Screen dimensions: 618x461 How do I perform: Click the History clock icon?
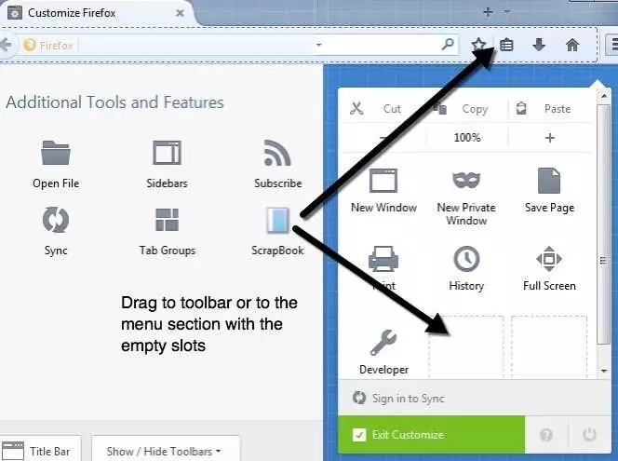(466, 259)
